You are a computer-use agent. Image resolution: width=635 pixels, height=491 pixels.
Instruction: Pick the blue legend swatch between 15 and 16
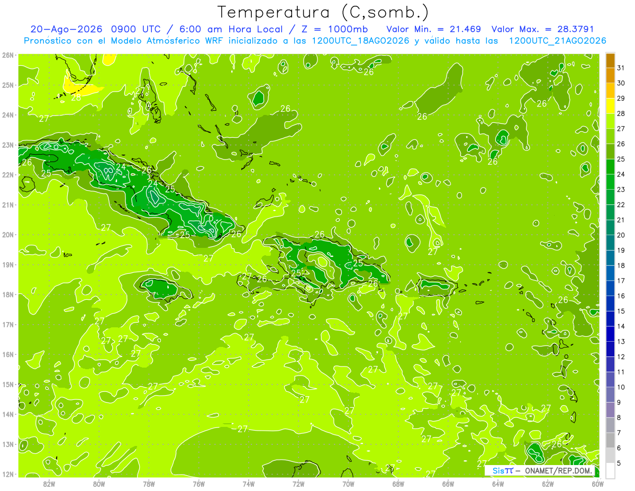610,303
